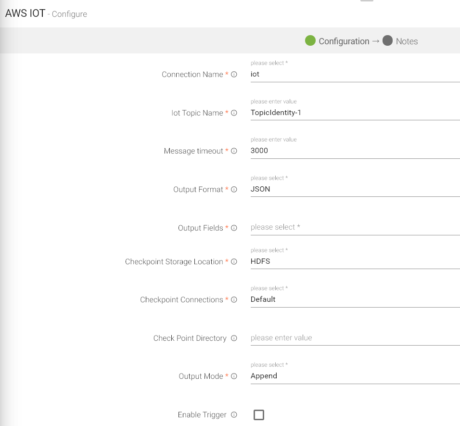The image size is (460, 426).
Task: Click info icon beside Connection Name
Action: [x=234, y=75]
